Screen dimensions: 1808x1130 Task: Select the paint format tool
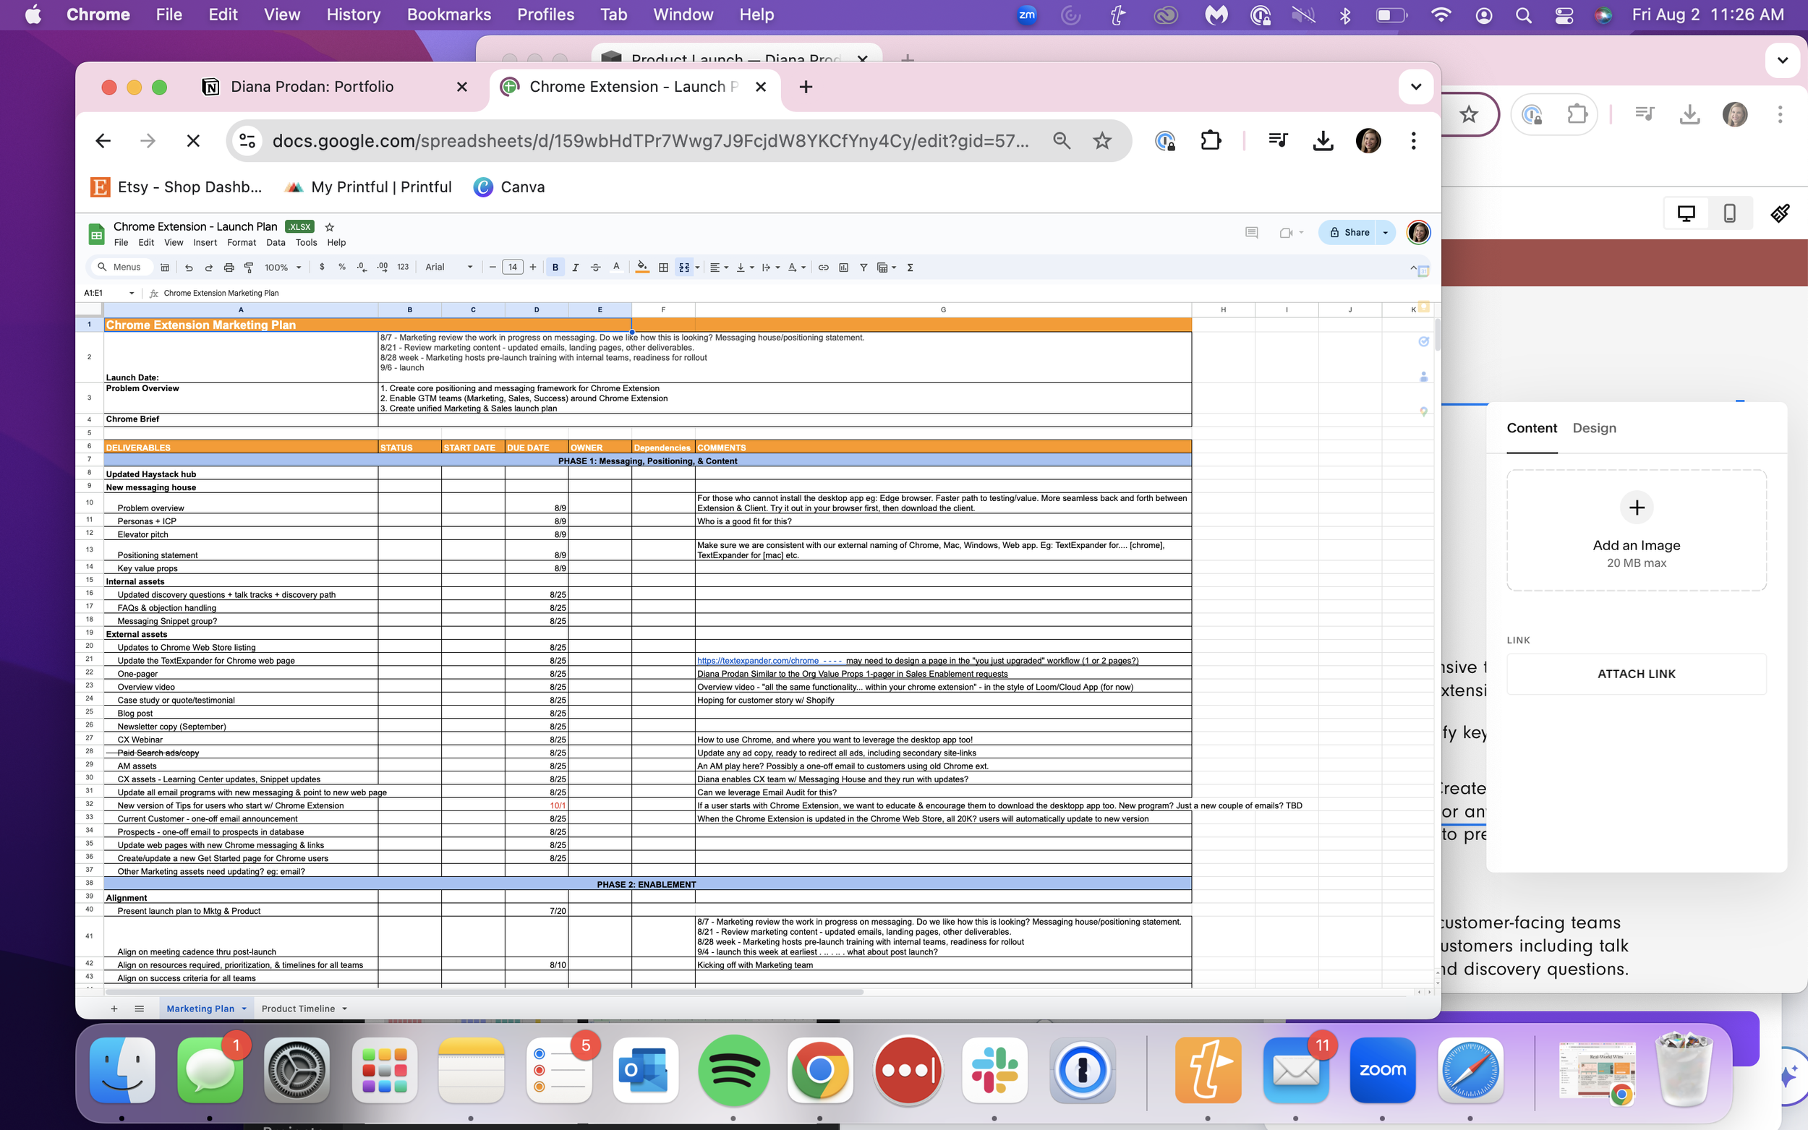click(x=249, y=267)
